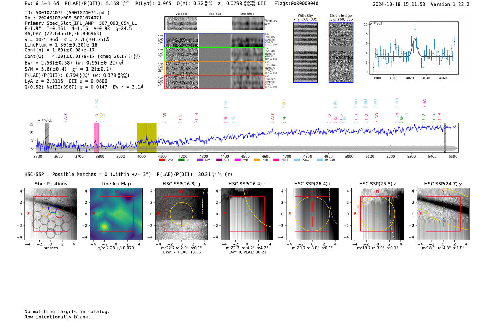Viewport: 494px width, 336px height.
Task: Click the blue fiber circle in Fiber Positions
Action: pyautogui.click(x=53, y=208)
